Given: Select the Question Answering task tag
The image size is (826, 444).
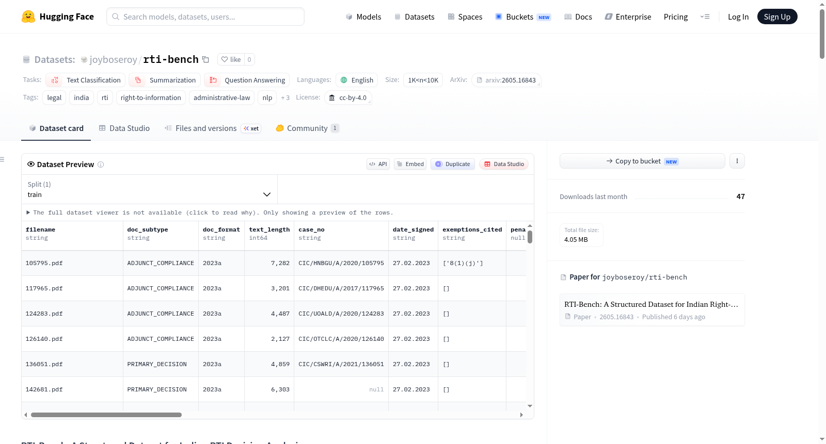Looking at the screenshot, I should 247,80.
